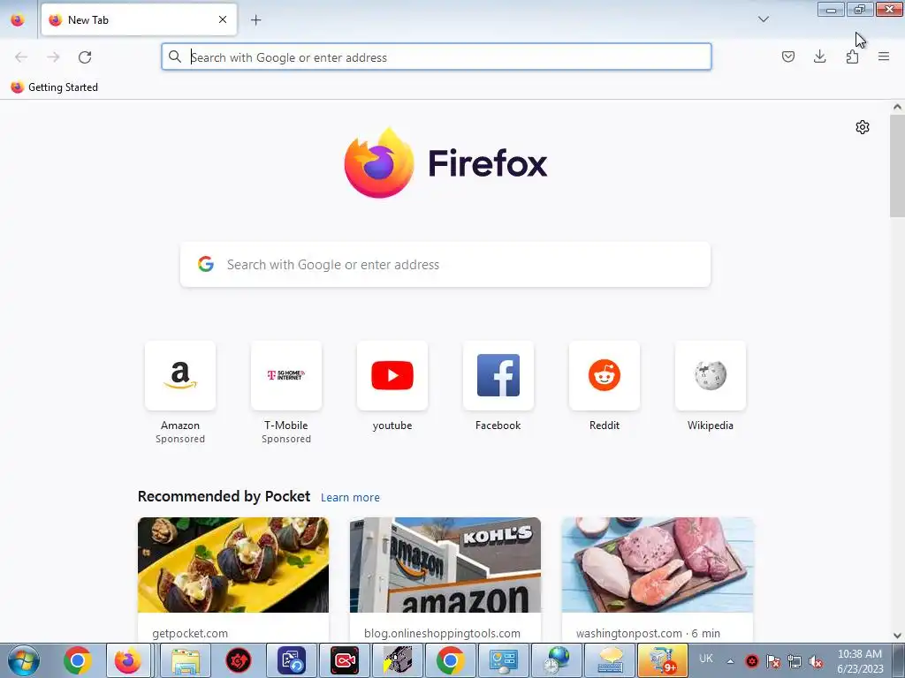Open the red camera recorder taskbar app

pyautogui.click(x=345, y=660)
